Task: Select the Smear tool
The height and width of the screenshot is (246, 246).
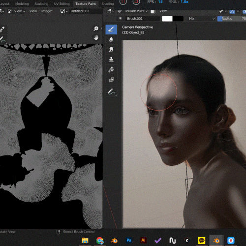Action: pos(111,49)
